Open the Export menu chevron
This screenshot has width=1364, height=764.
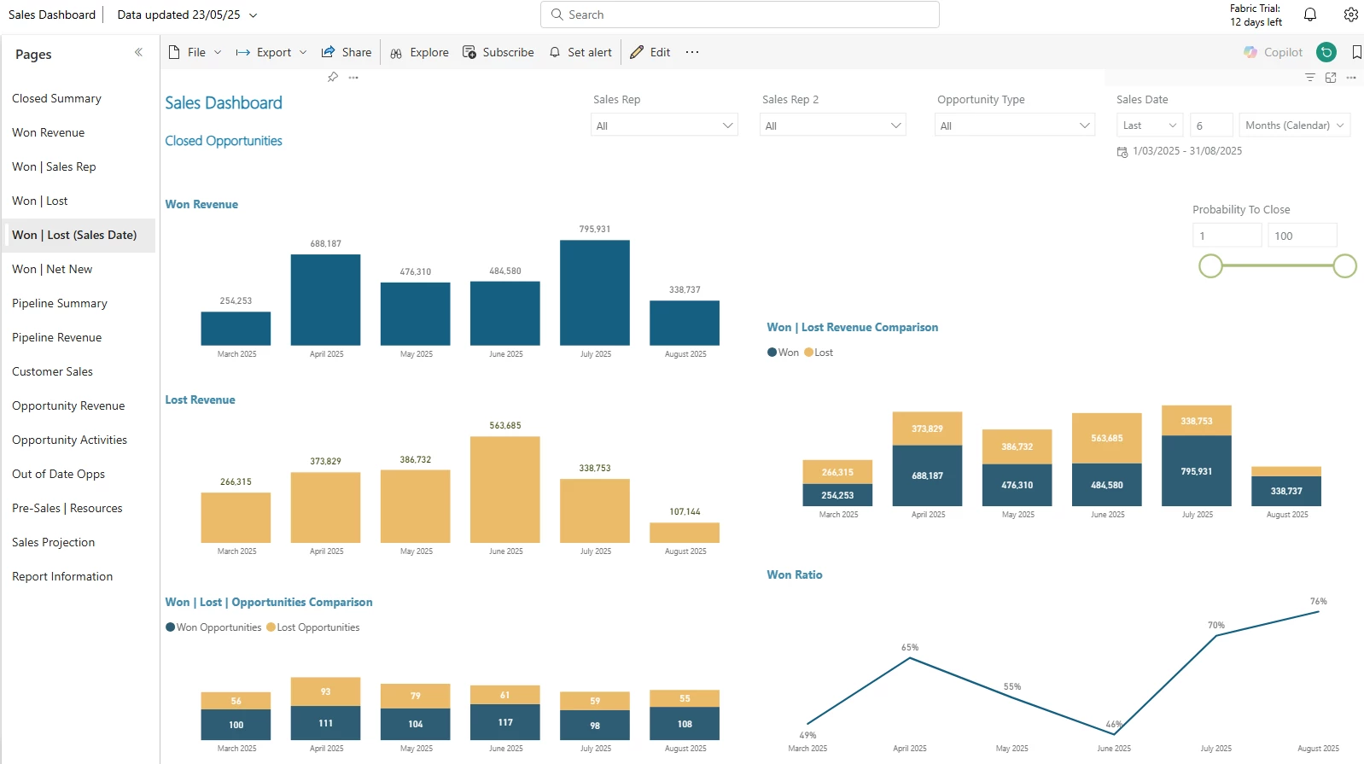303,52
